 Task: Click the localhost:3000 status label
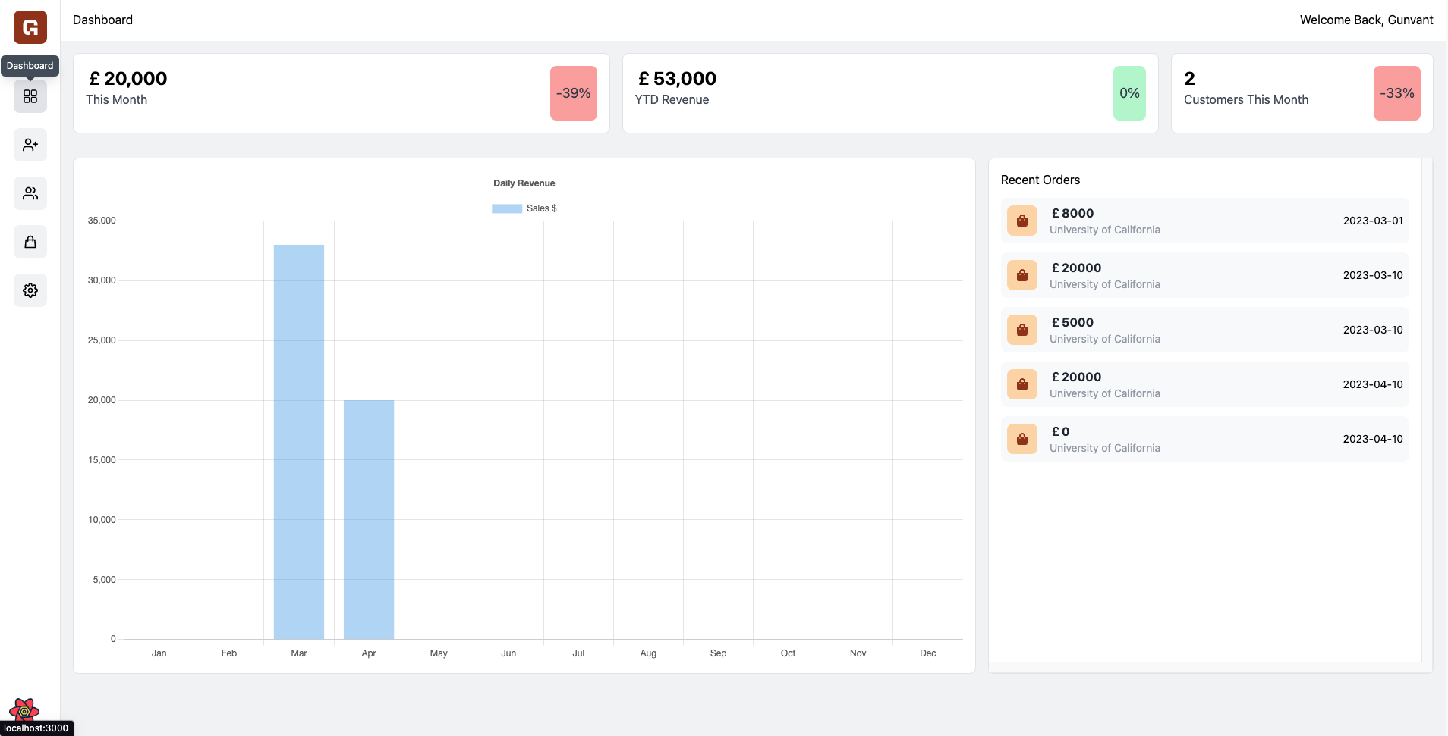(x=36, y=728)
